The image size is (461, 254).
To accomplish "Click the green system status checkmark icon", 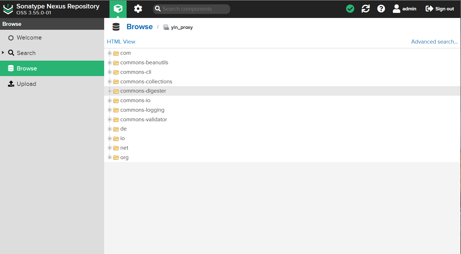I will tap(350, 9).
